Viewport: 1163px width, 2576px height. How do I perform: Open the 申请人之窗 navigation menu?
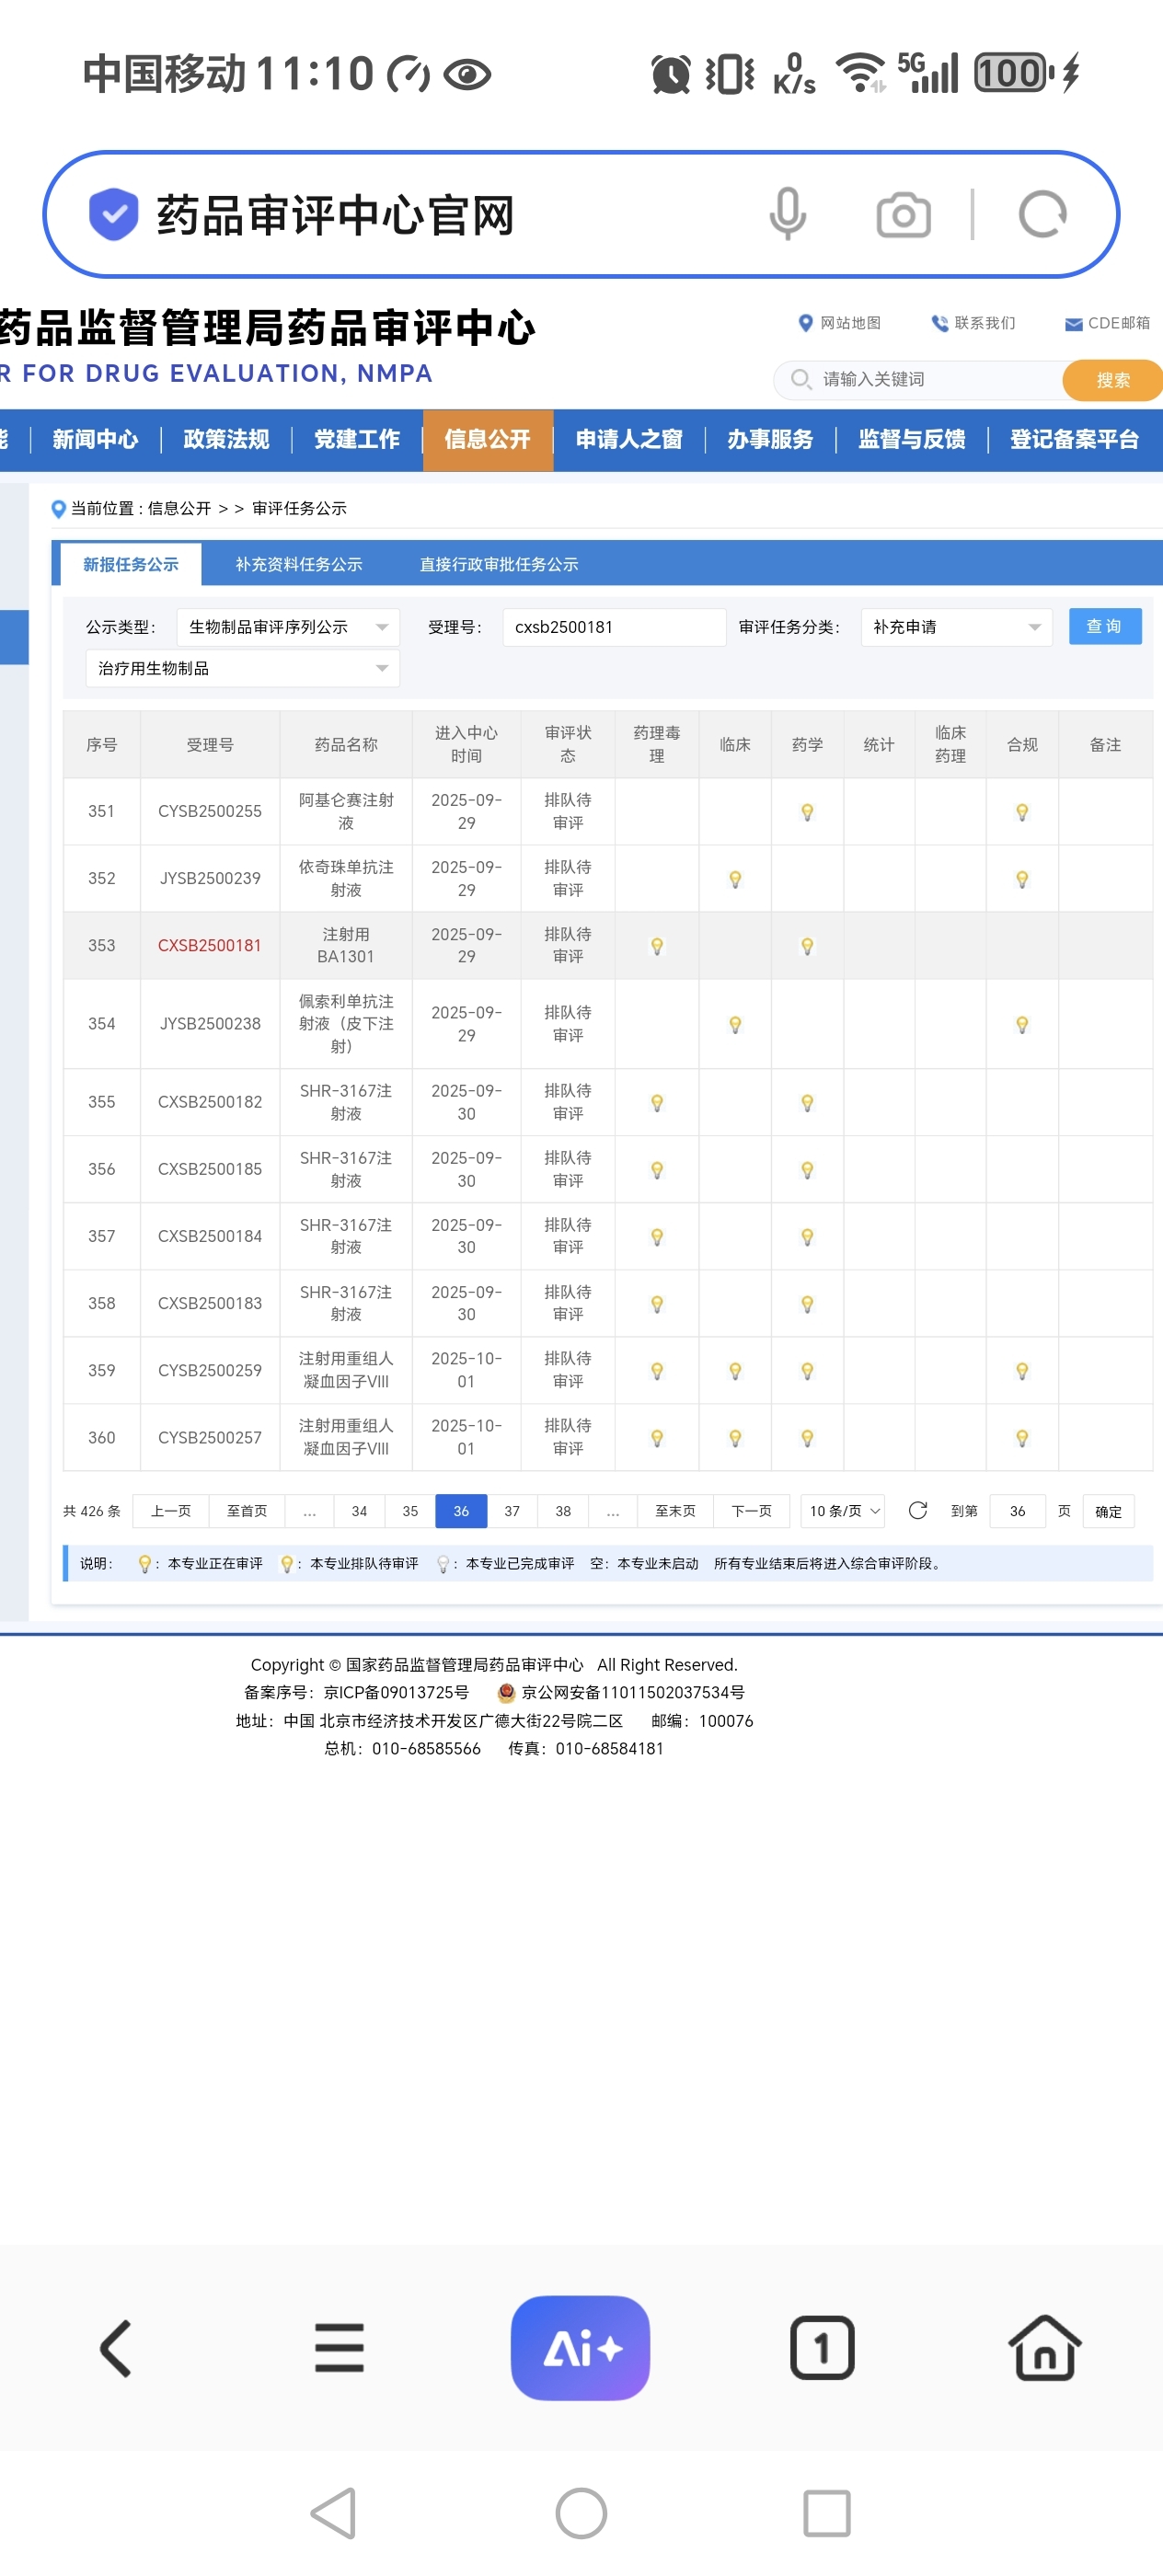pyautogui.click(x=629, y=439)
